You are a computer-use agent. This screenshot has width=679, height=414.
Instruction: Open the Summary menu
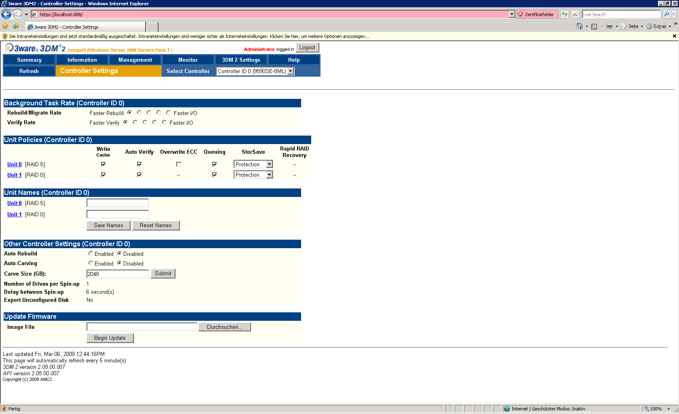pos(29,60)
